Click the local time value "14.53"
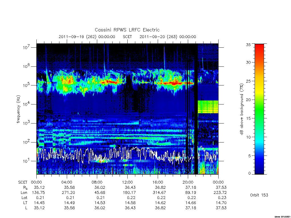This screenshot has height=218, width=291. (100, 203)
